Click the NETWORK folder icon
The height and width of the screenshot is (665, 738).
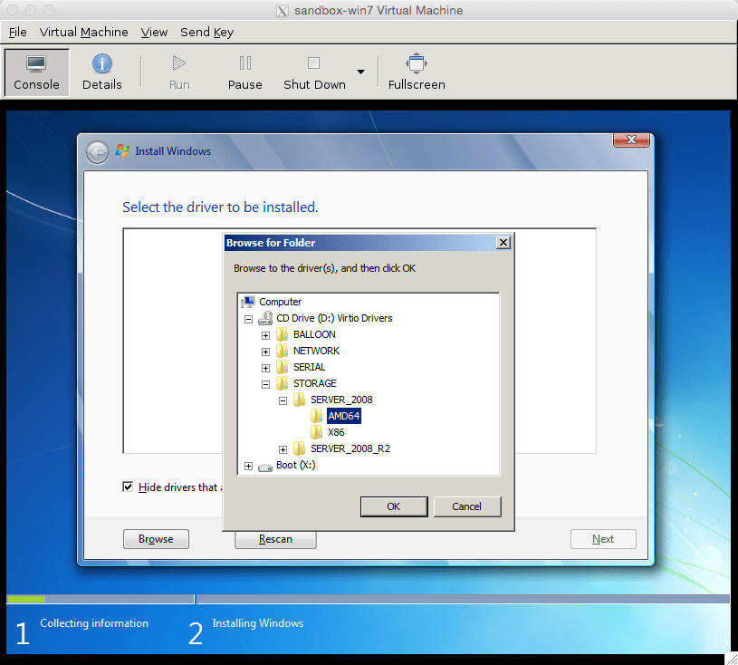282,351
